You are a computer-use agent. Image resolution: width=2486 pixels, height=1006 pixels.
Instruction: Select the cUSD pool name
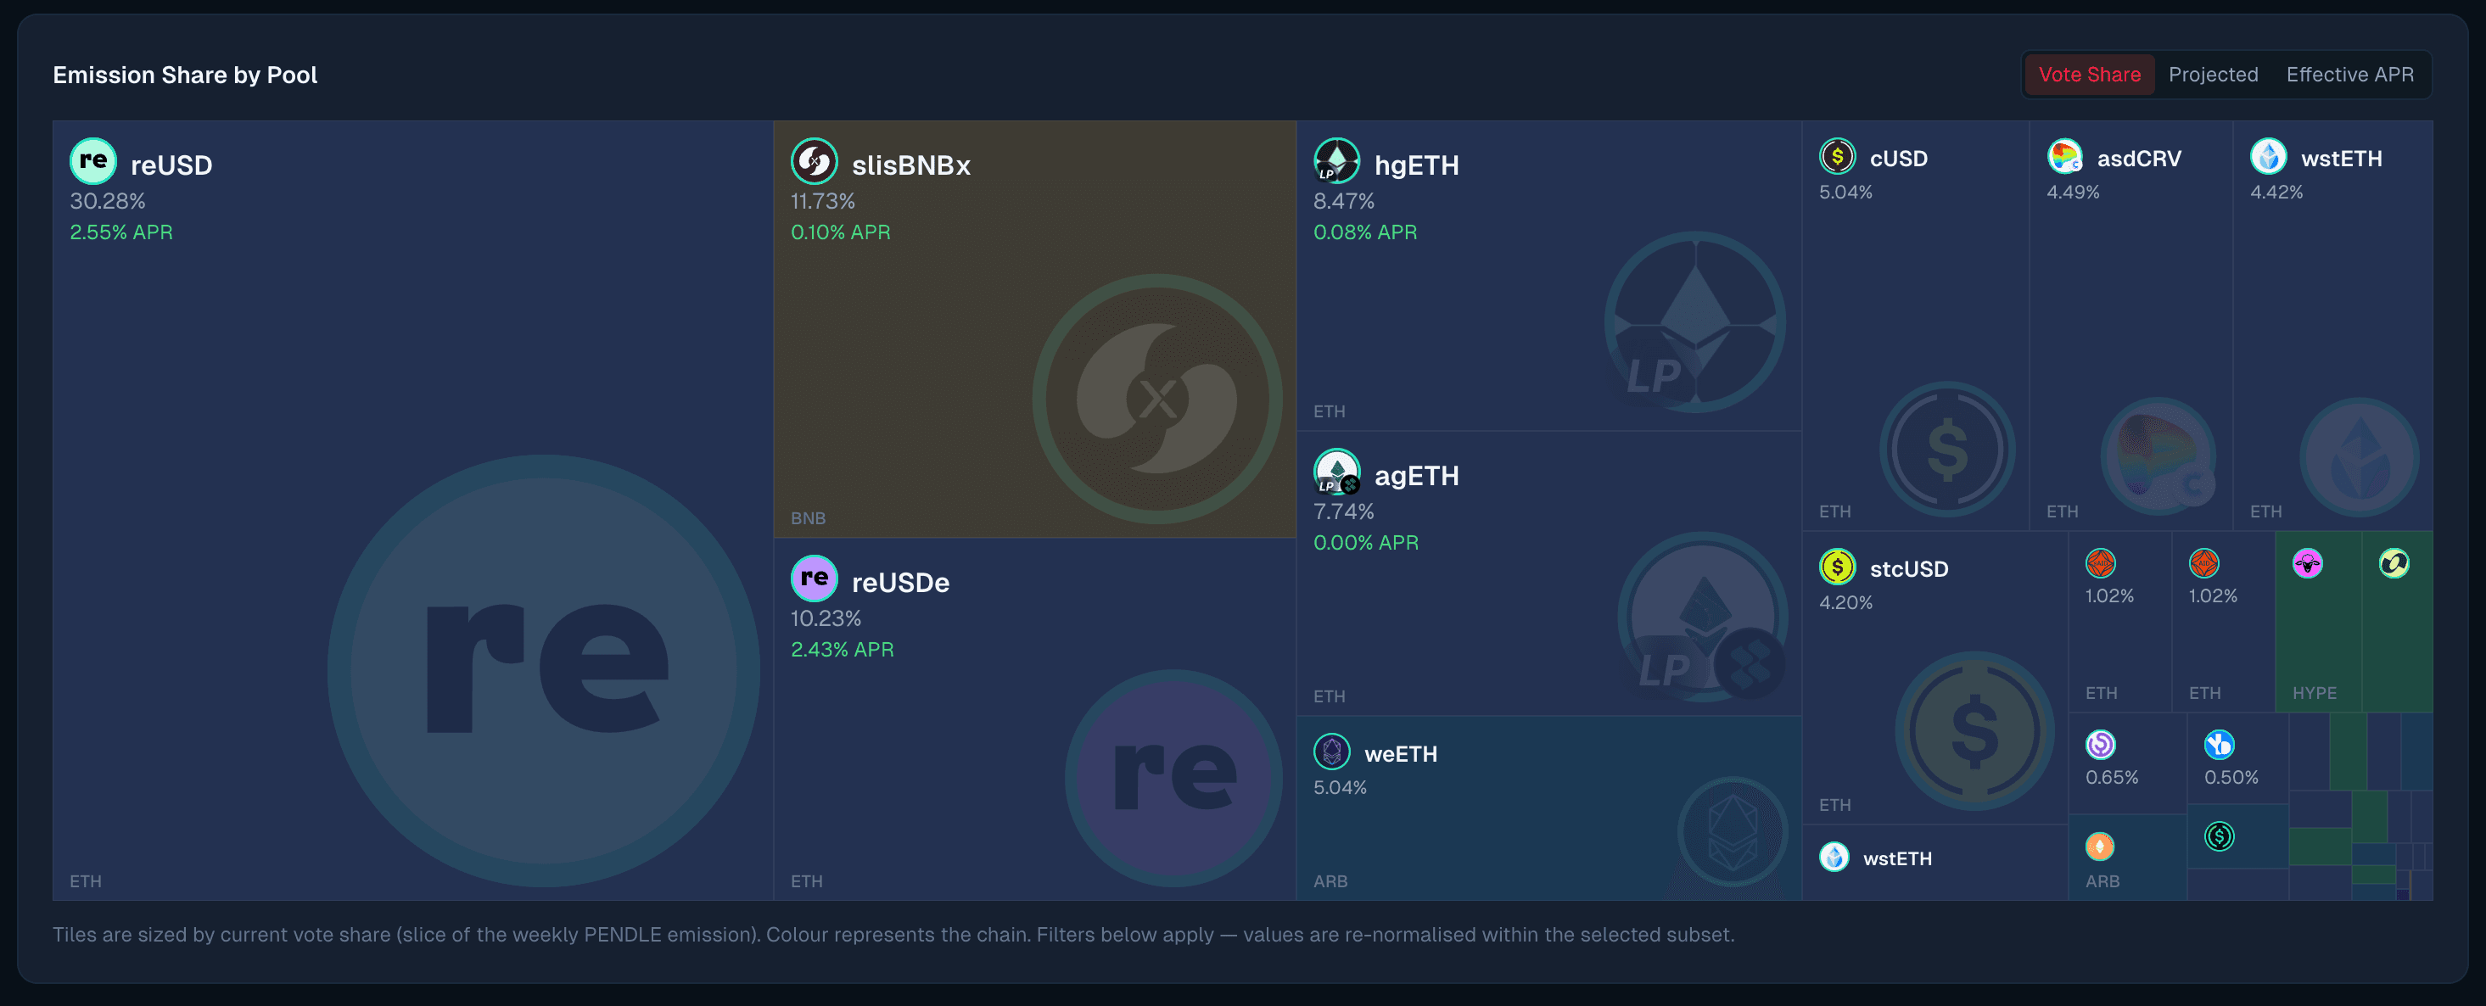tap(1899, 158)
